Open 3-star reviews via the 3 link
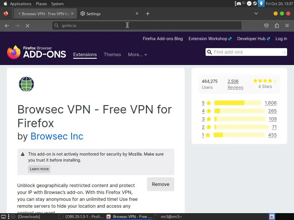The image size is (294, 220). (203, 119)
